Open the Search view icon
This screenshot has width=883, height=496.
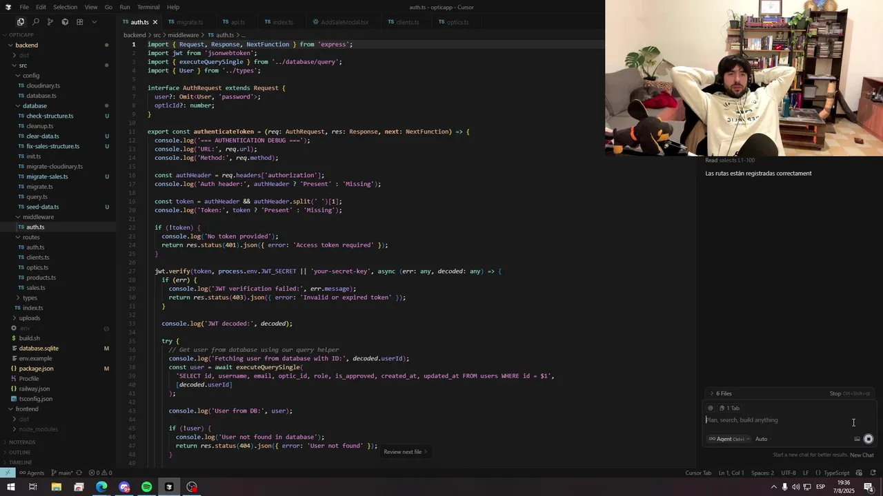pos(36,22)
